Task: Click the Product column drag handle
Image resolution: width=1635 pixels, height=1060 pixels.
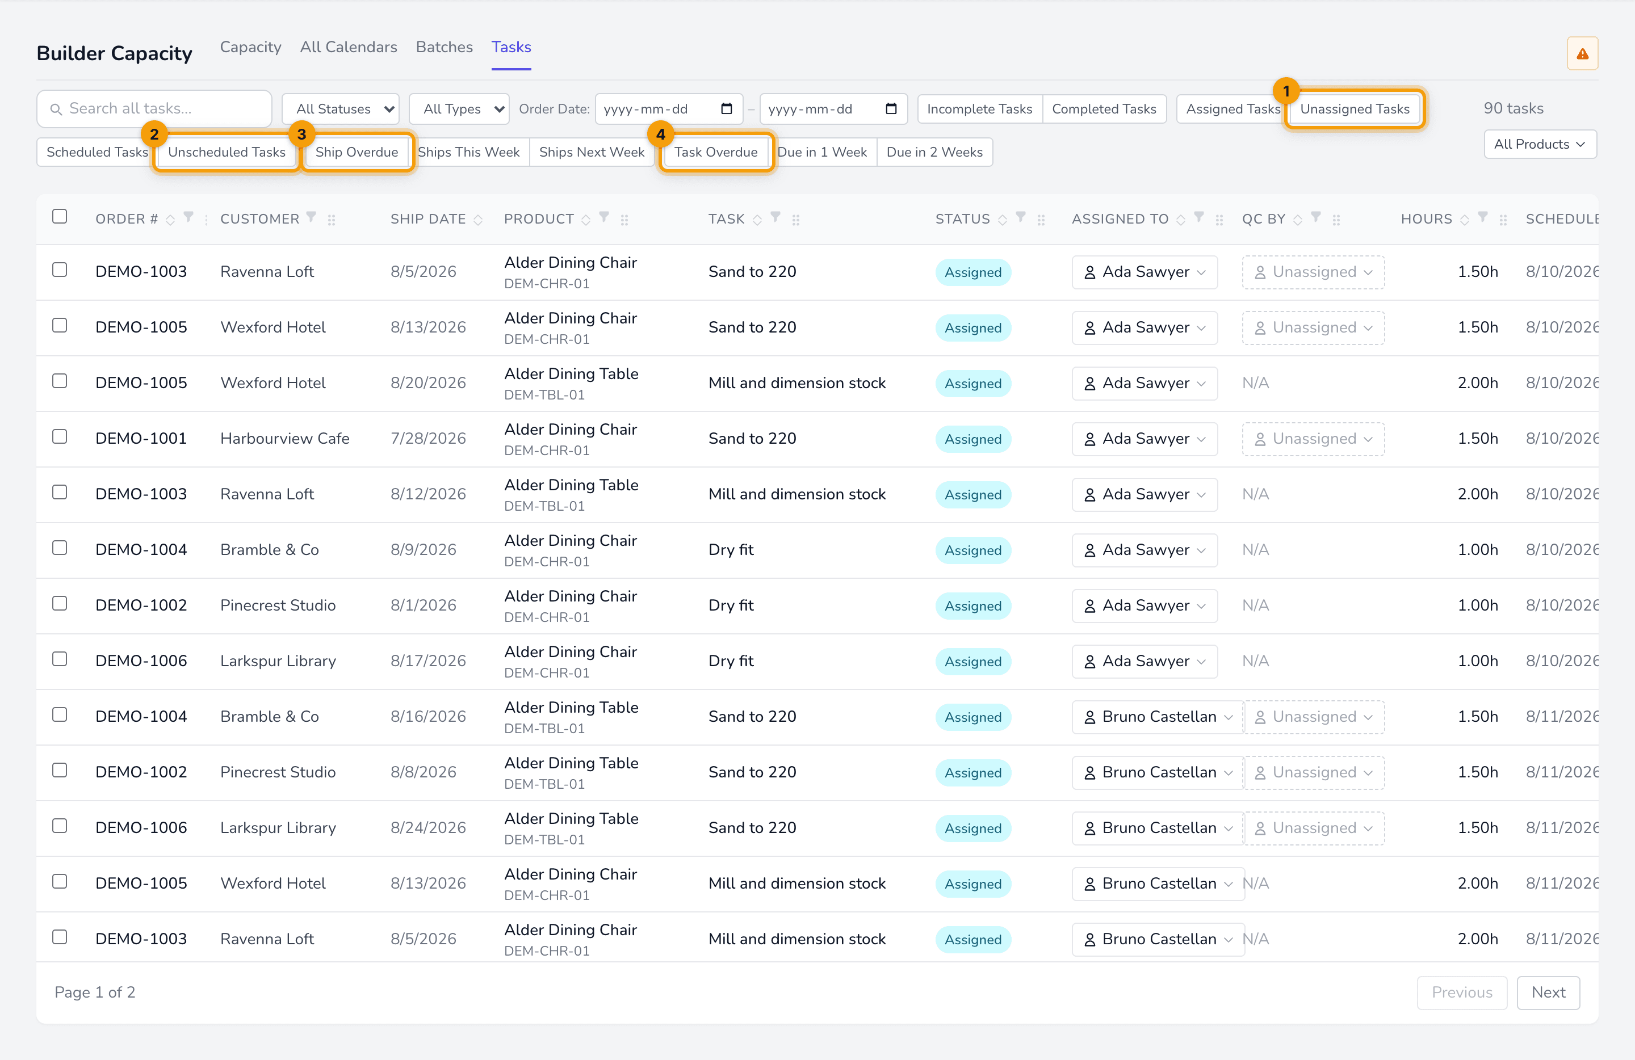Action: pyautogui.click(x=624, y=220)
